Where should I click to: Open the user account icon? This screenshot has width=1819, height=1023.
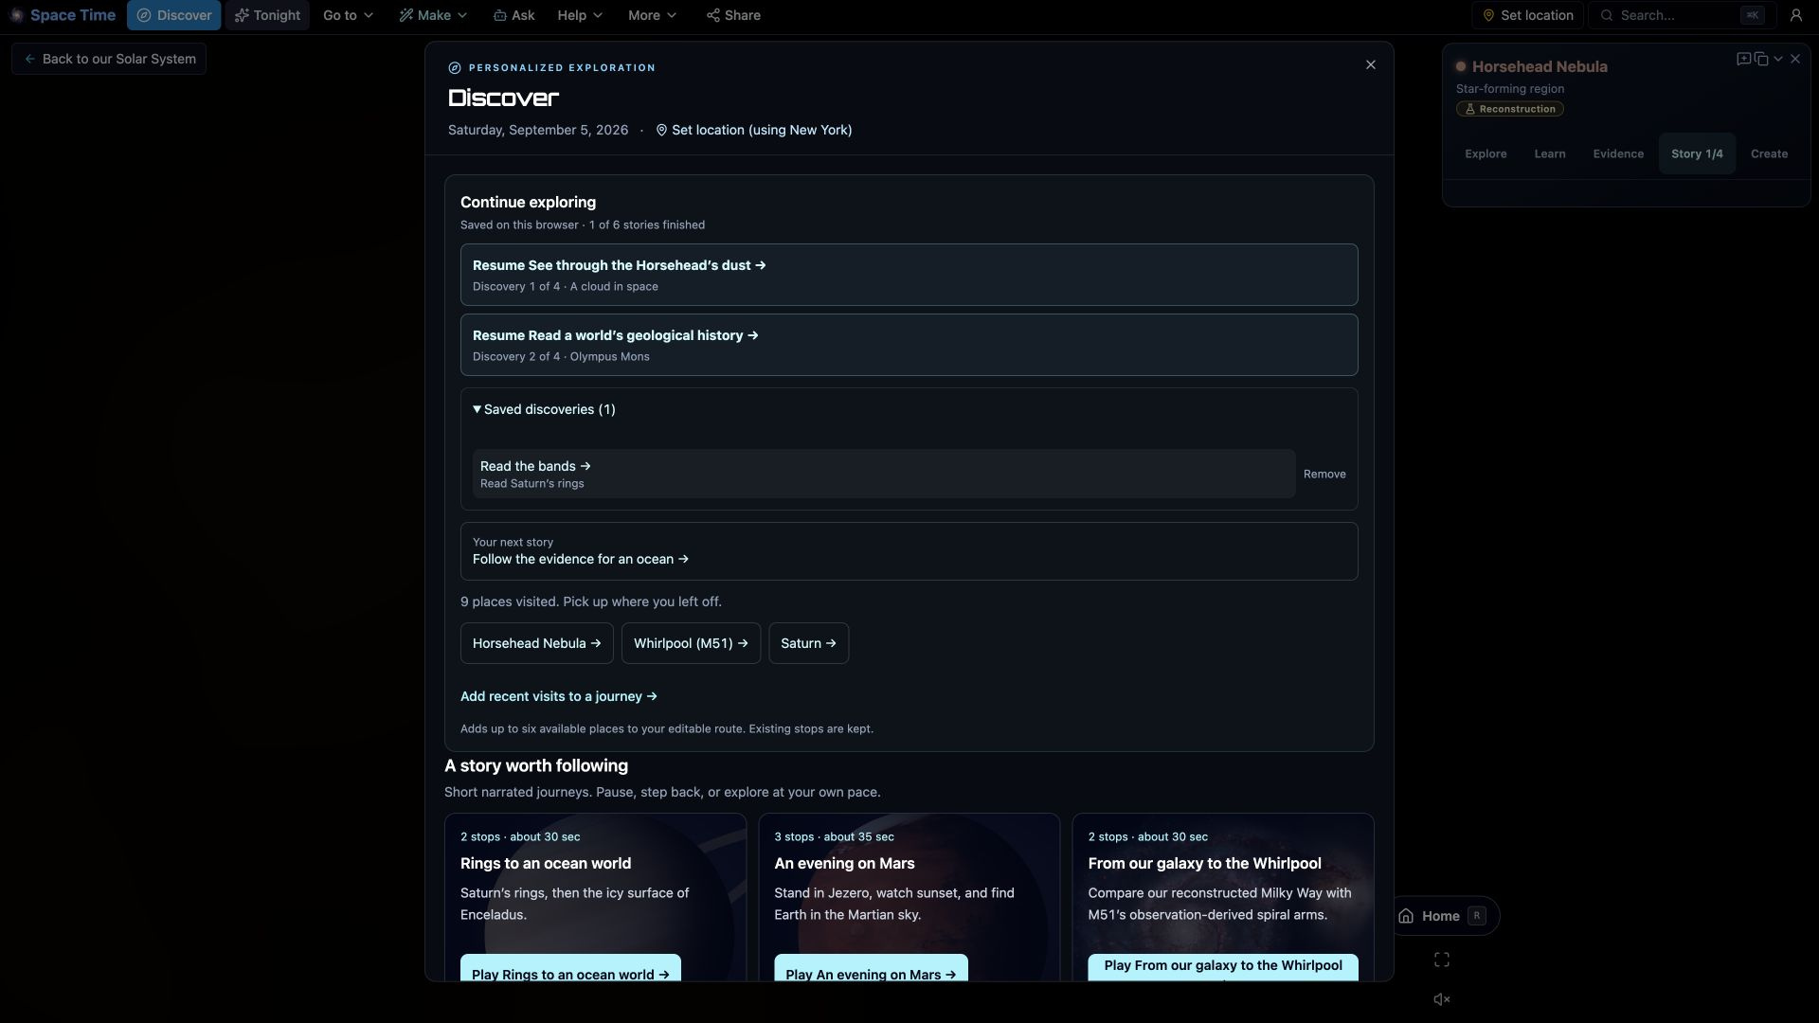[1795, 15]
